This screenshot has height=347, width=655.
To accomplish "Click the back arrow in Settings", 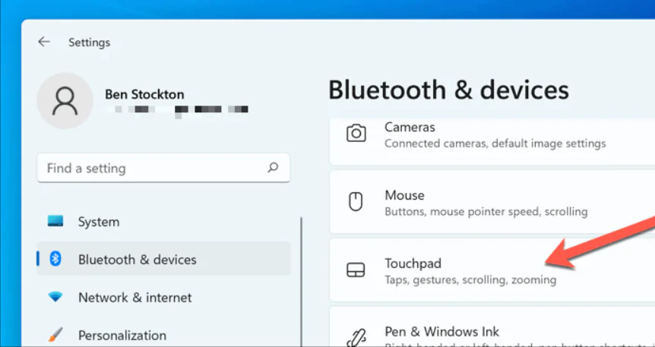I will pyautogui.click(x=43, y=42).
